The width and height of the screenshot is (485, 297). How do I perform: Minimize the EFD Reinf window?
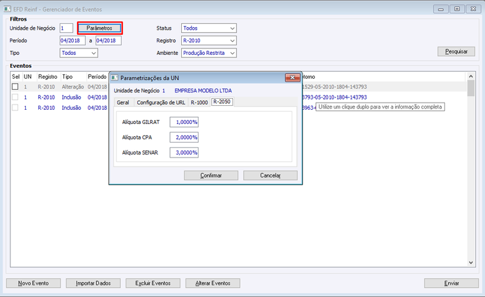[x=441, y=9]
